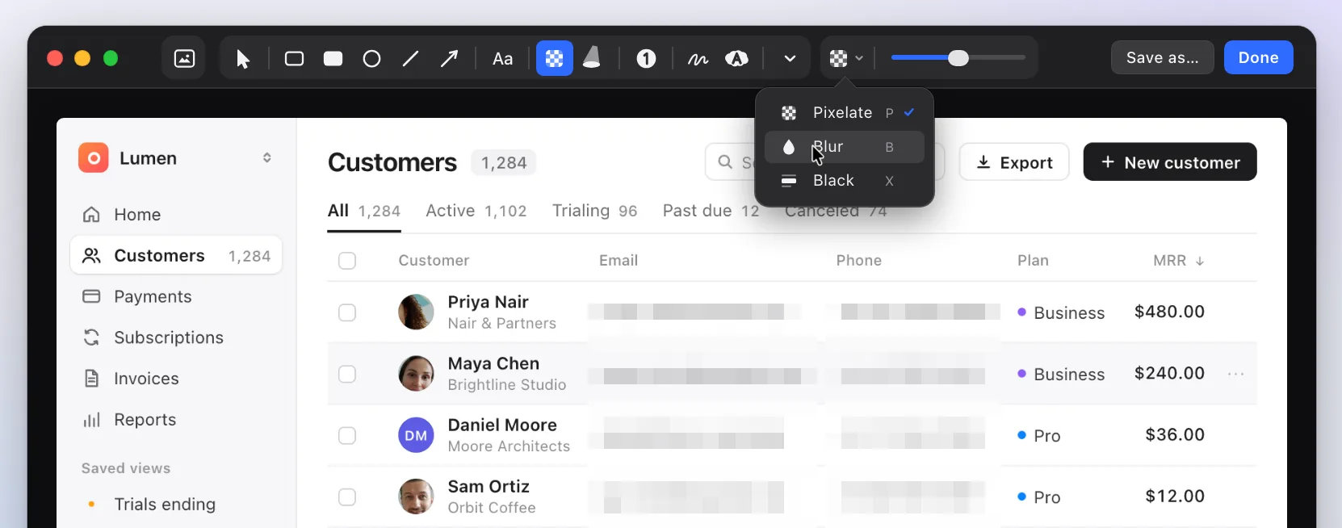This screenshot has height=528, width=1342.
Task: Adjust the redaction intensity slider
Action: tap(958, 58)
